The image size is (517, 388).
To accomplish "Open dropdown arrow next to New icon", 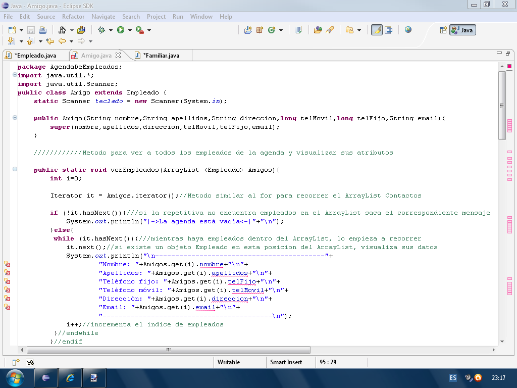I will tap(21, 30).
